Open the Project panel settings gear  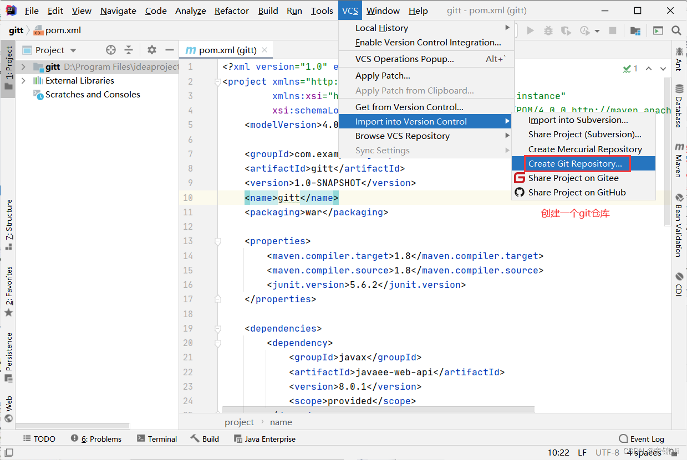click(x=152, y=50)
